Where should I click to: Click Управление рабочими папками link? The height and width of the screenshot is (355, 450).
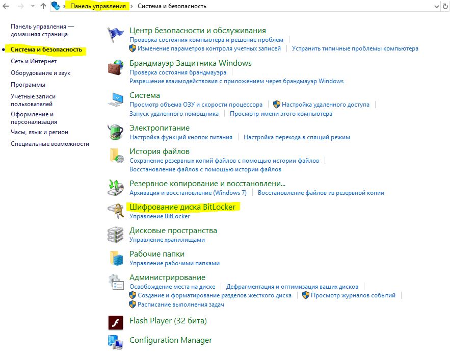click(x=174, y=263)
